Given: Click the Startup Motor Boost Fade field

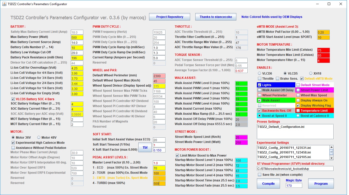Looking at the screenshot, I should tap(241, 186).
